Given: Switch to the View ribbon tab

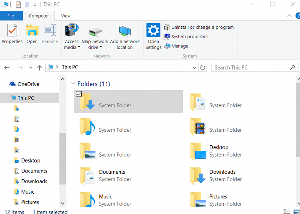Looking at the screenshot, I should click(66, 16).
